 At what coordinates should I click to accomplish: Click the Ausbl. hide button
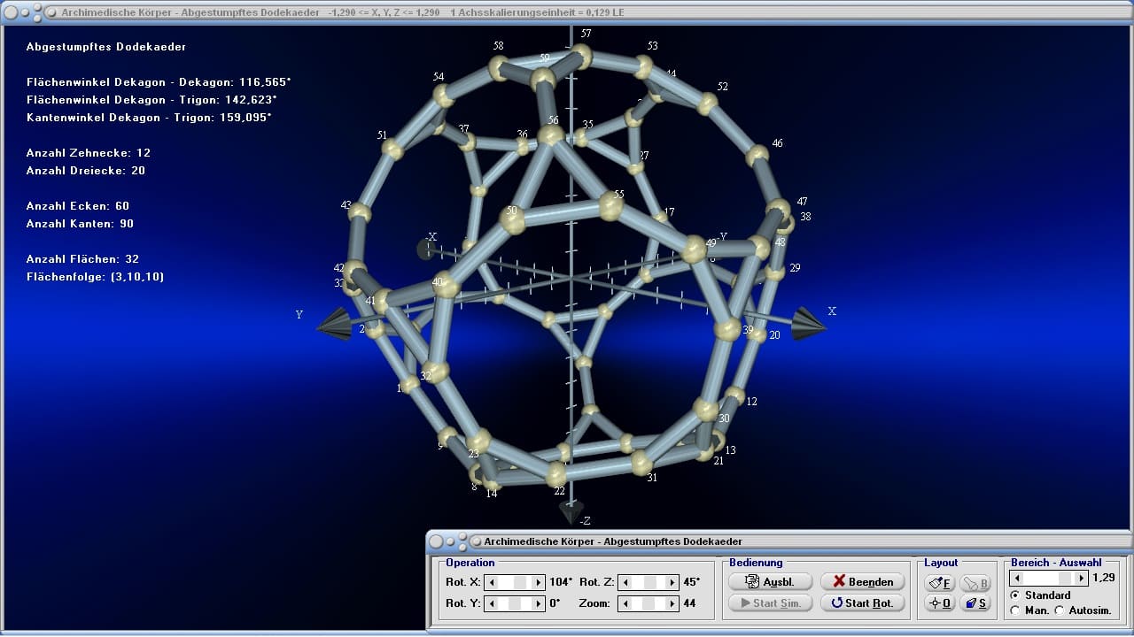tap(770, 582)
